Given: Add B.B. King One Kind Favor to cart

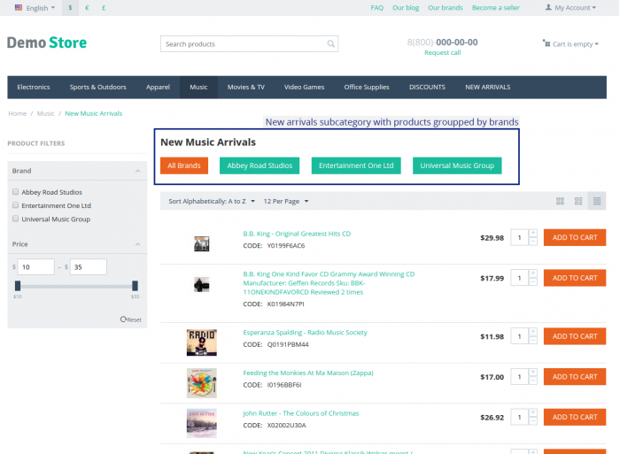Looking at the screenshot, I should coord(575,278).
